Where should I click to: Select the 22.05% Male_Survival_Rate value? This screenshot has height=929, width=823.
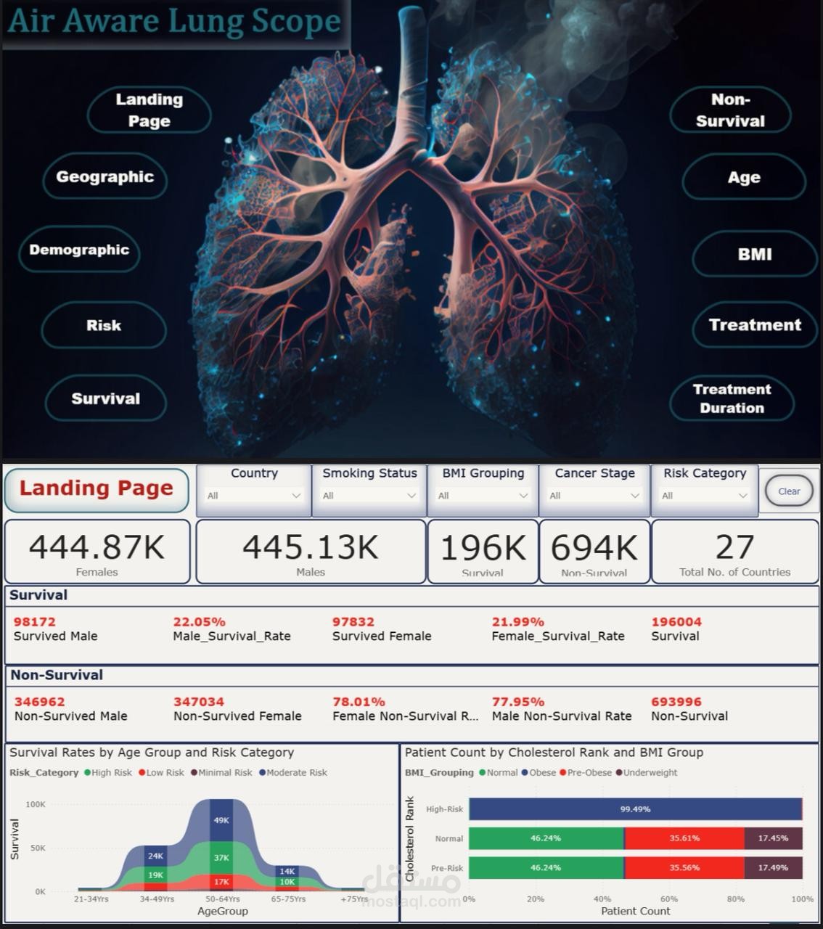200,622
